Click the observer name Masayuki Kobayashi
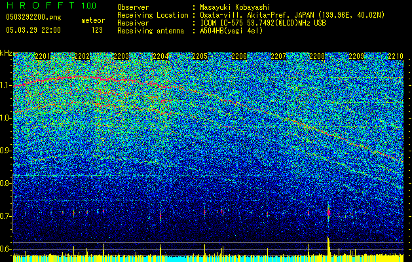 (x=234, y=7)
